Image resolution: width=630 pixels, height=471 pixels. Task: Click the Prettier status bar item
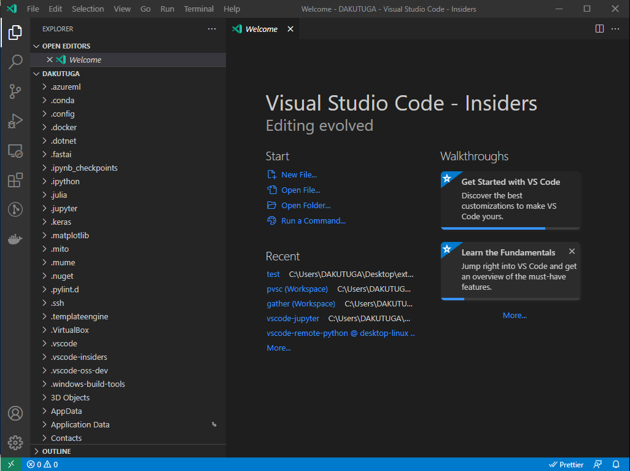pyautogui.click(x=566, y=464)
